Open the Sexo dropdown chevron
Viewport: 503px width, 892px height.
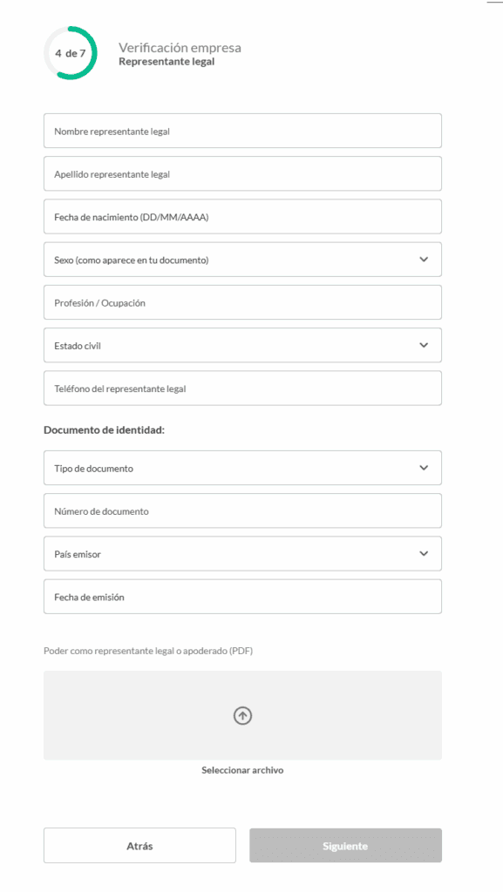point(424,260)
